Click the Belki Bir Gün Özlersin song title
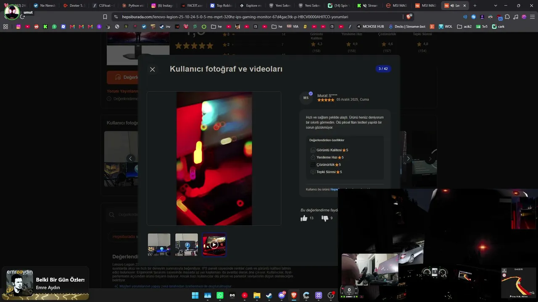 pyautogui.click(x=60, y=280)
